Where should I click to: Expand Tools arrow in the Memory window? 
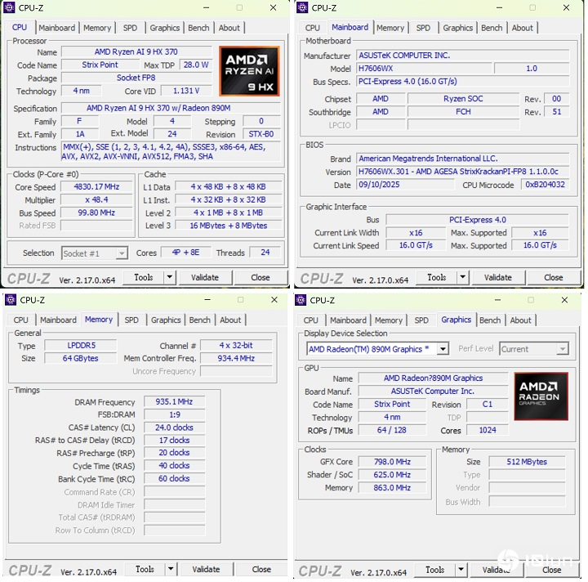point(171,569)
